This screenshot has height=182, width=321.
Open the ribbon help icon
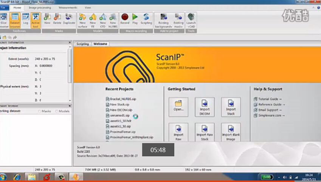[x=319, y=8]
